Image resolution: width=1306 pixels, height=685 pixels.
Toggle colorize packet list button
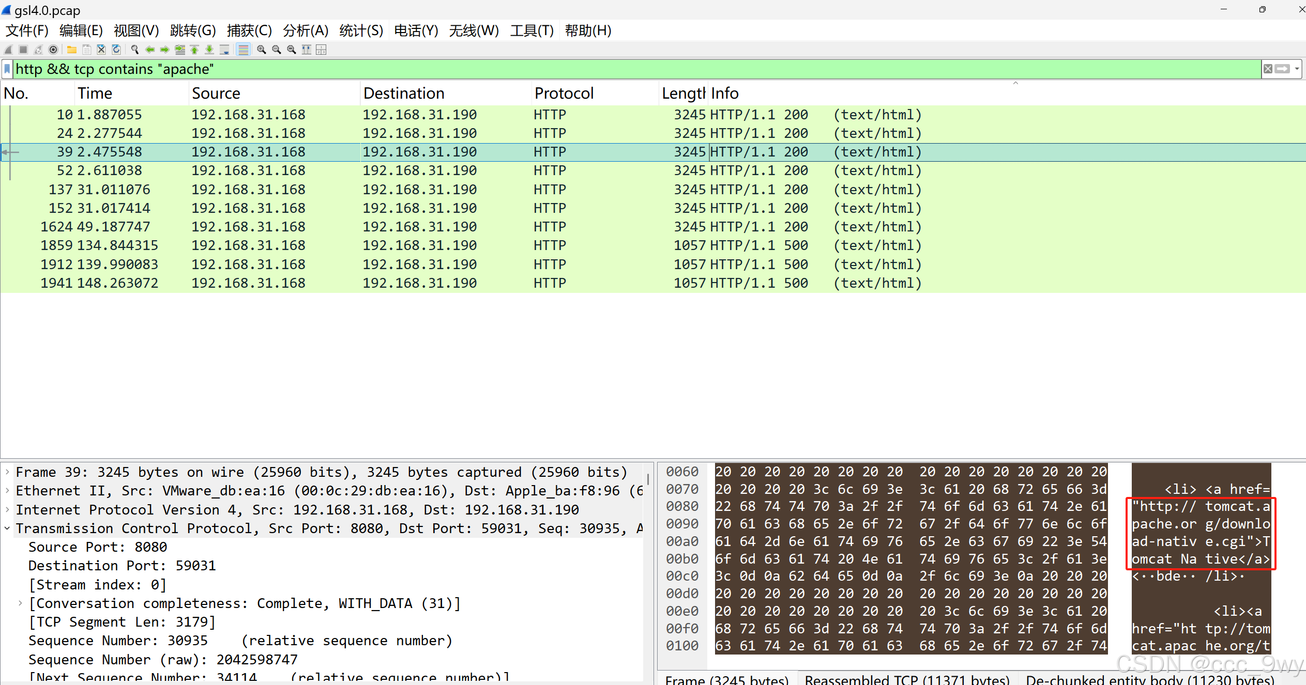tap(243, 50)
